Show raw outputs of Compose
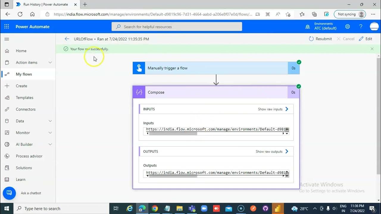 (272, 152)
